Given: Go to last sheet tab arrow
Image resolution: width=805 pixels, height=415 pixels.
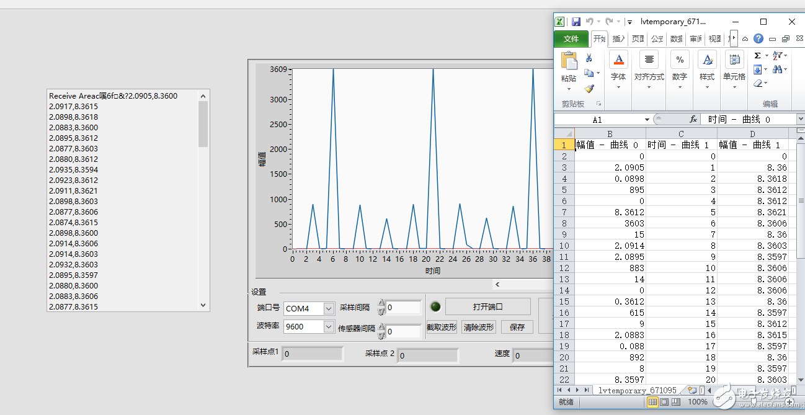Looking at the screenshot, I should pyautogui.click(x=587, y=390).
